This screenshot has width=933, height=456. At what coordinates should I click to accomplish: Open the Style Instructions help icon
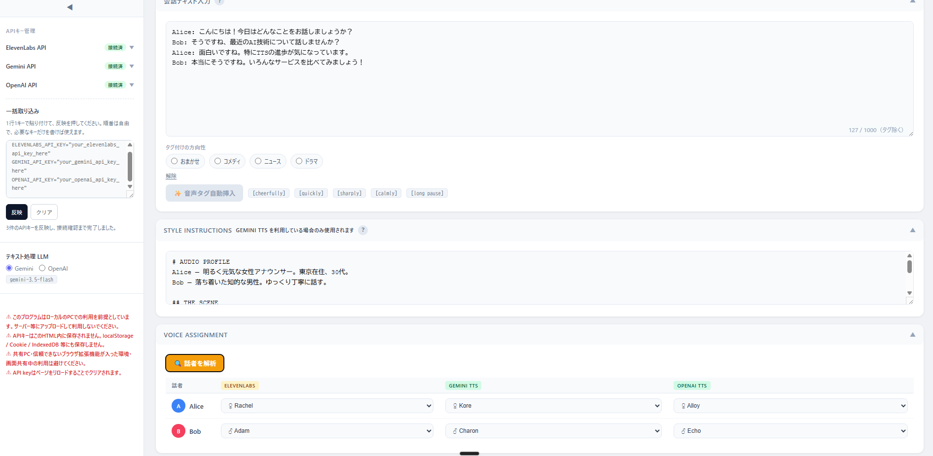click(363, 230)
